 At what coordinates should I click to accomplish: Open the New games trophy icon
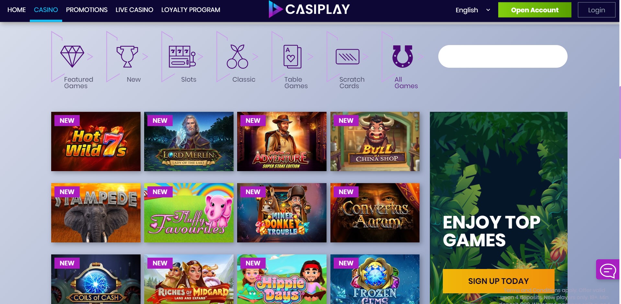coord(127,56)
